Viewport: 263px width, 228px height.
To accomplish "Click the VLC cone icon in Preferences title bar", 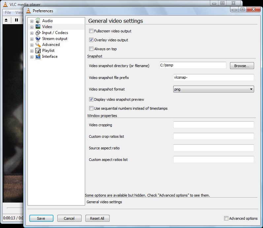I will pos(28,11).
